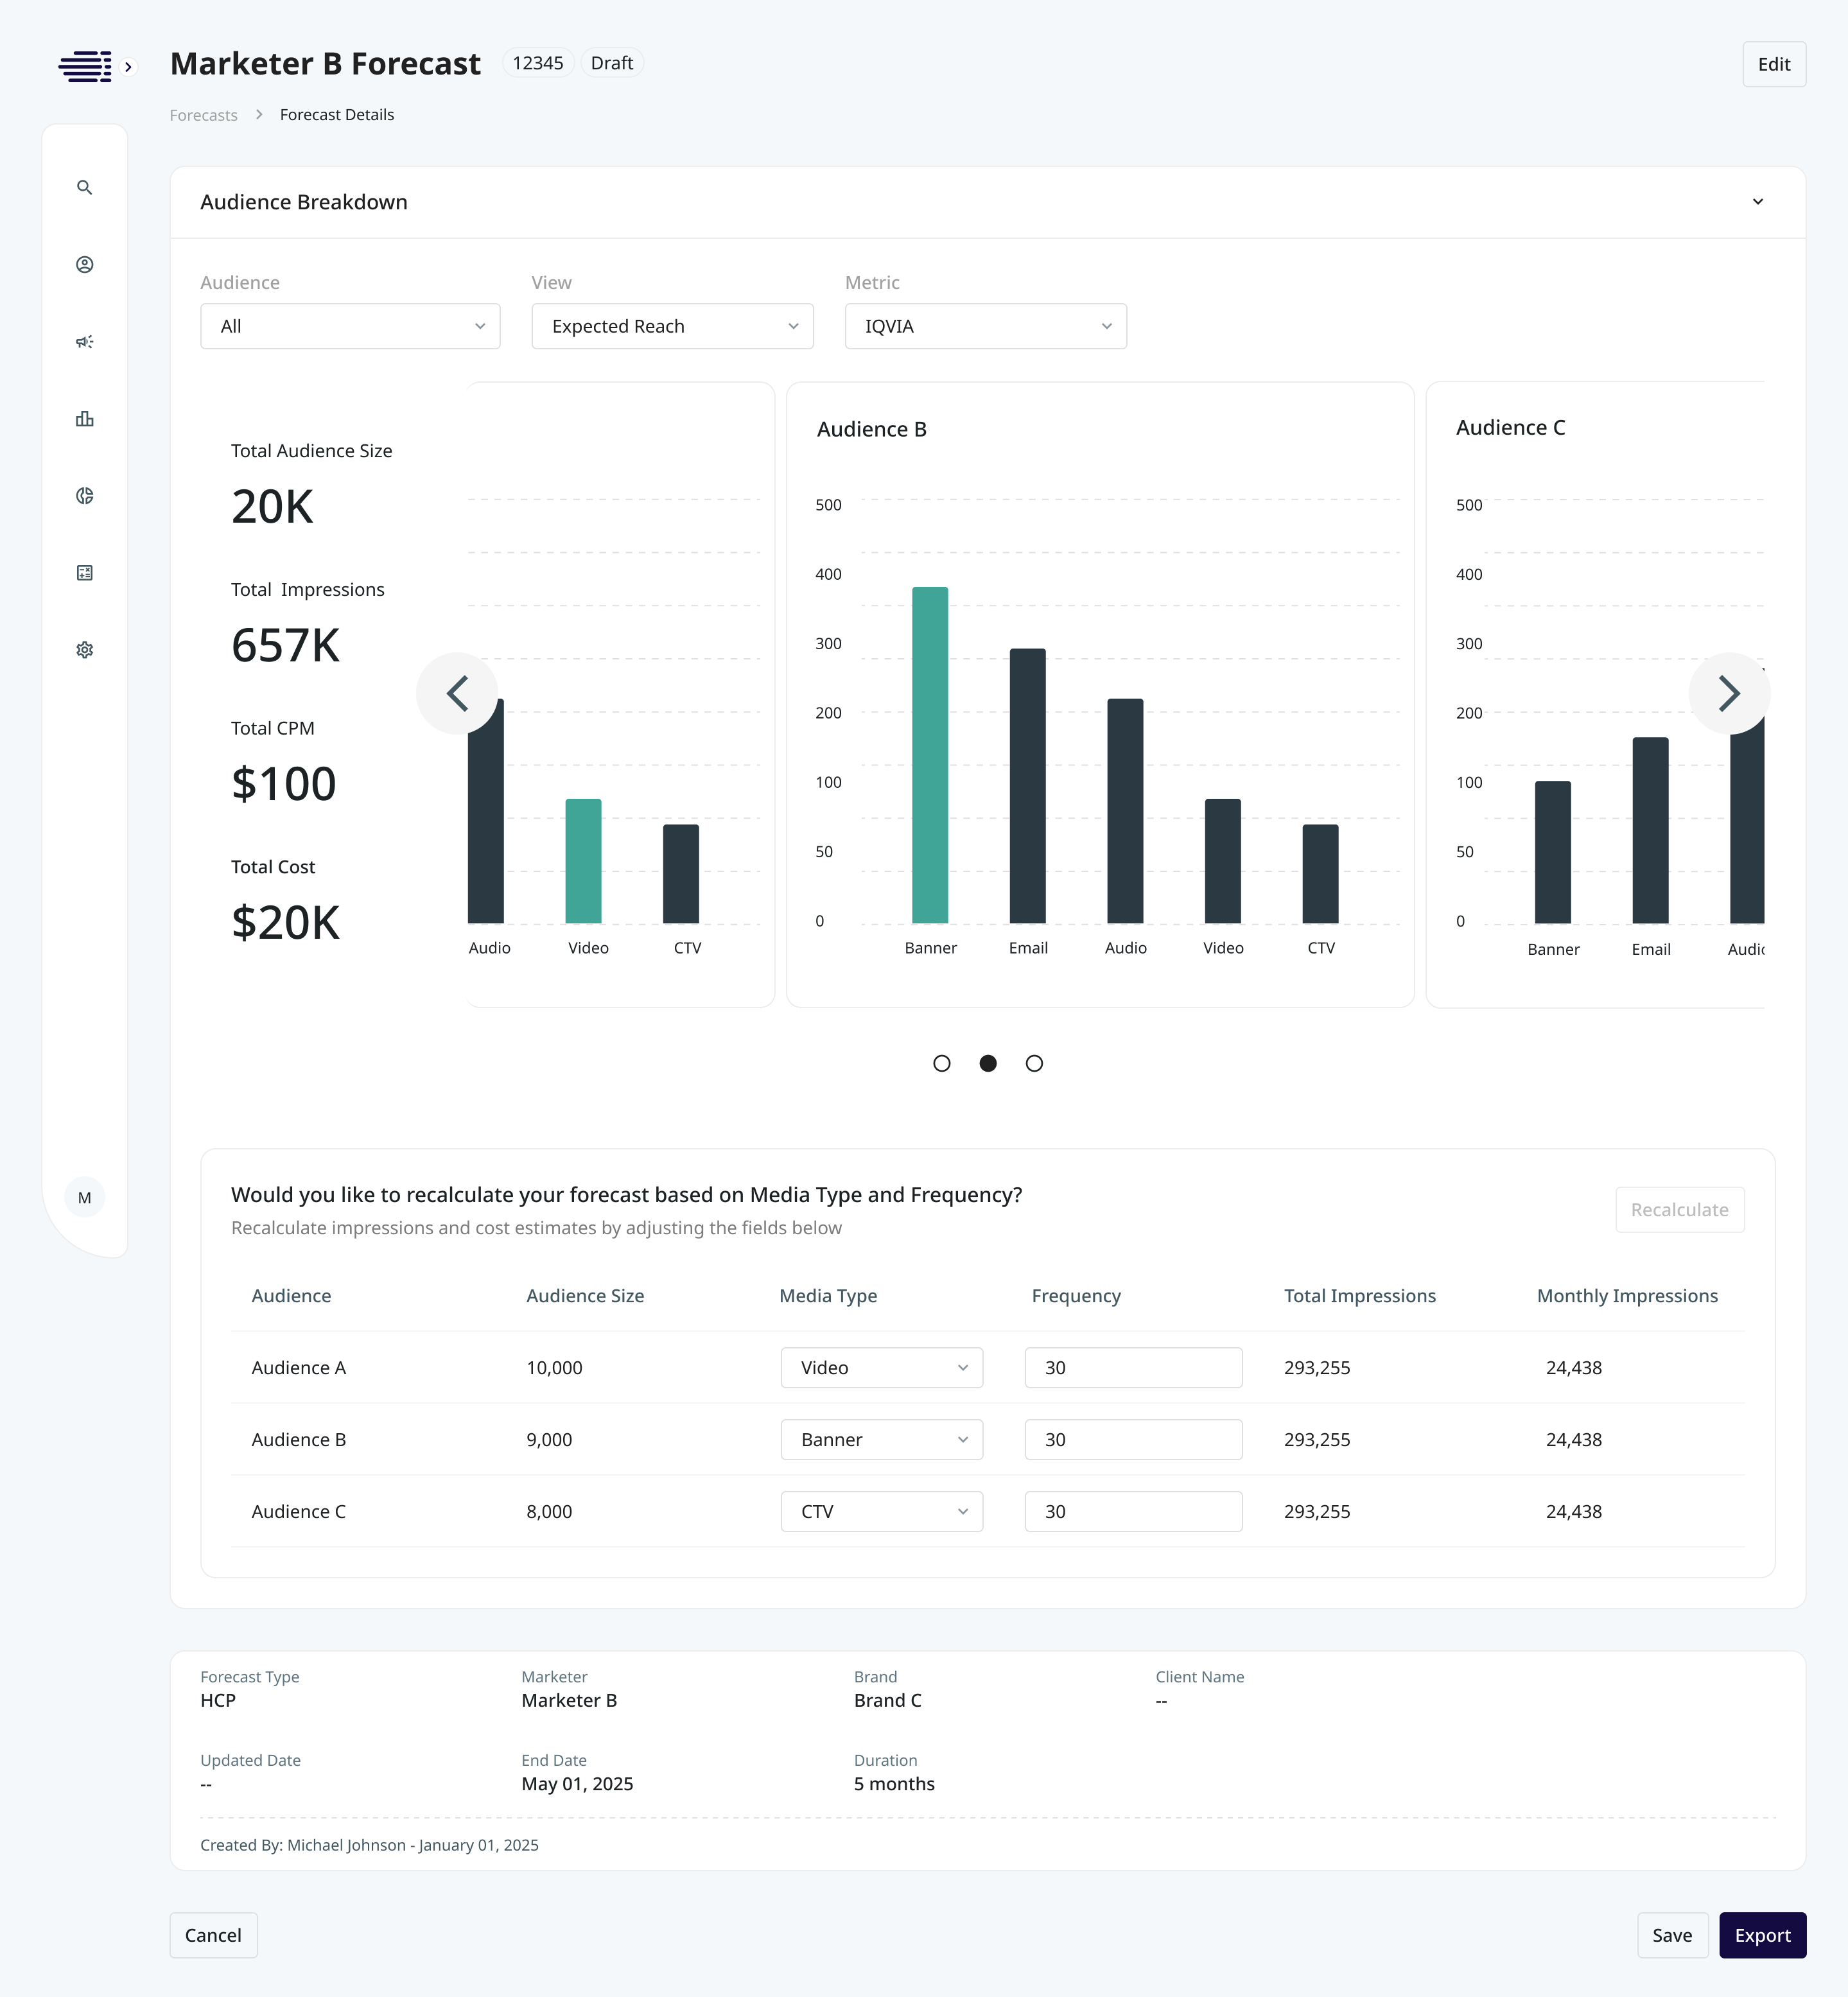The image size is (1848, 1997).
Task: Select the first carousel pagination dot
Action: 941,1063
